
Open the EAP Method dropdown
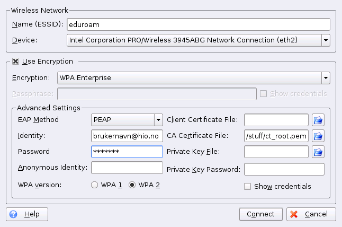tap(158, 120)
